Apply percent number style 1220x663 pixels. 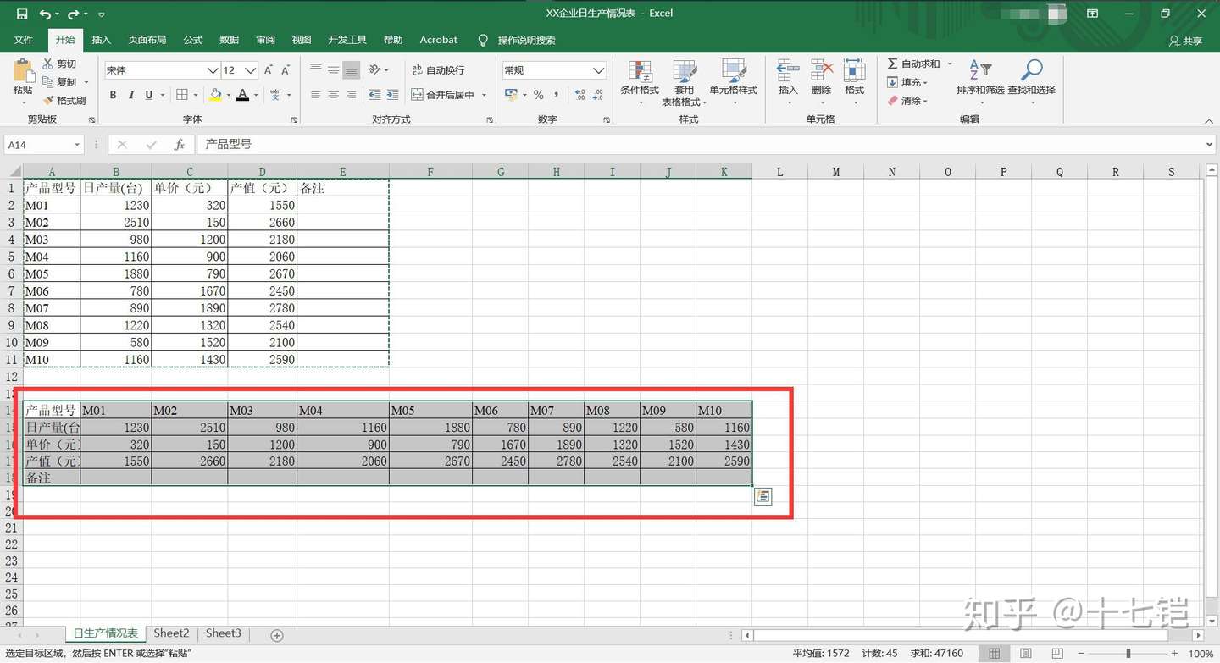point(537,96)
